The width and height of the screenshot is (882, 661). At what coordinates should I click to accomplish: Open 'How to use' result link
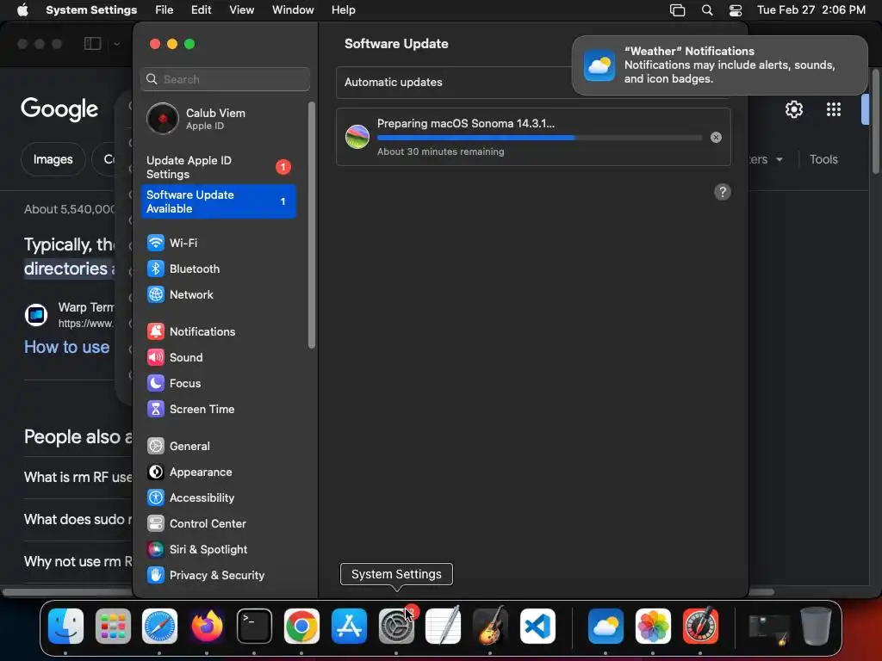(66, 347)
